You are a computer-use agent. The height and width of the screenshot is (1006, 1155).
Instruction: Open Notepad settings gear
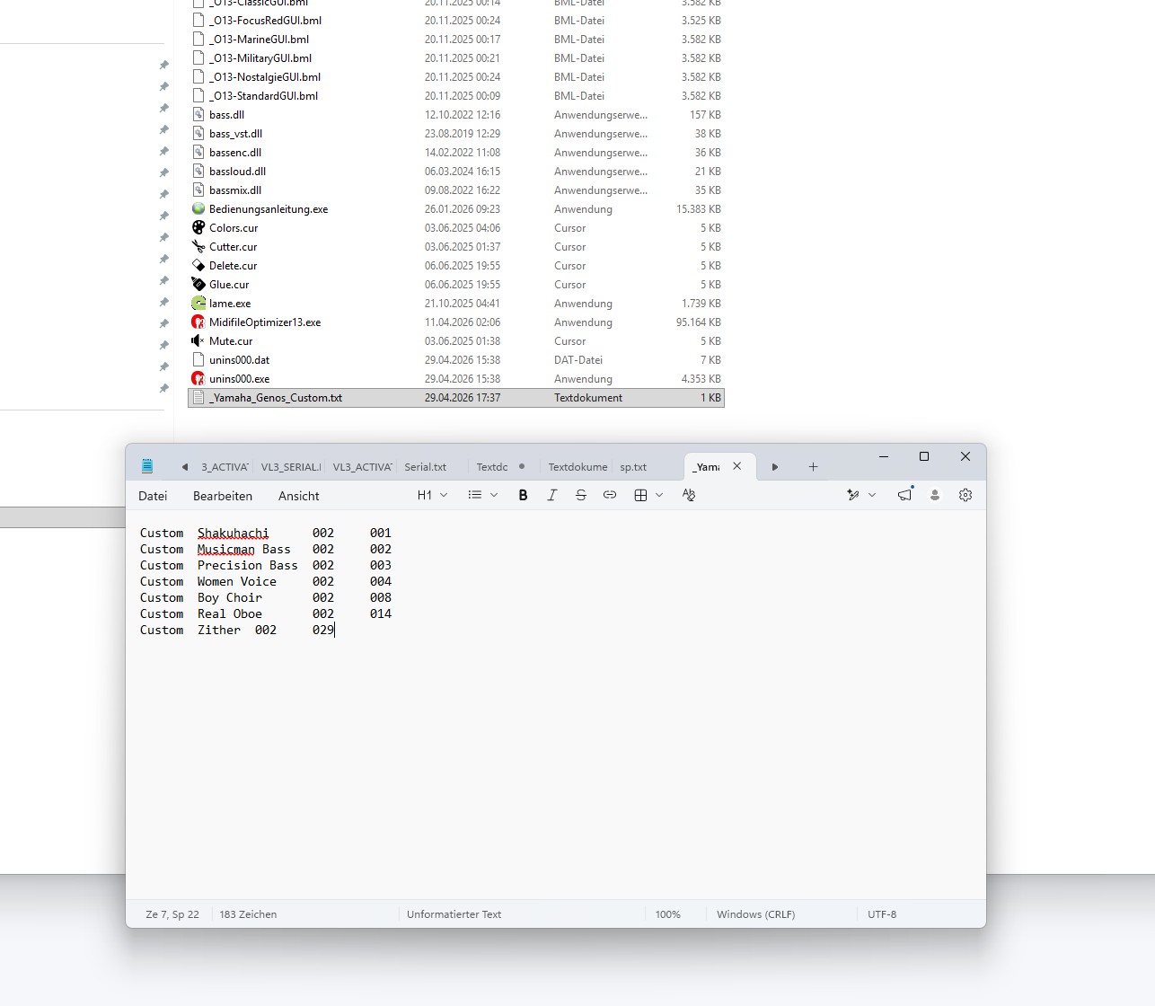pos(965,495)
